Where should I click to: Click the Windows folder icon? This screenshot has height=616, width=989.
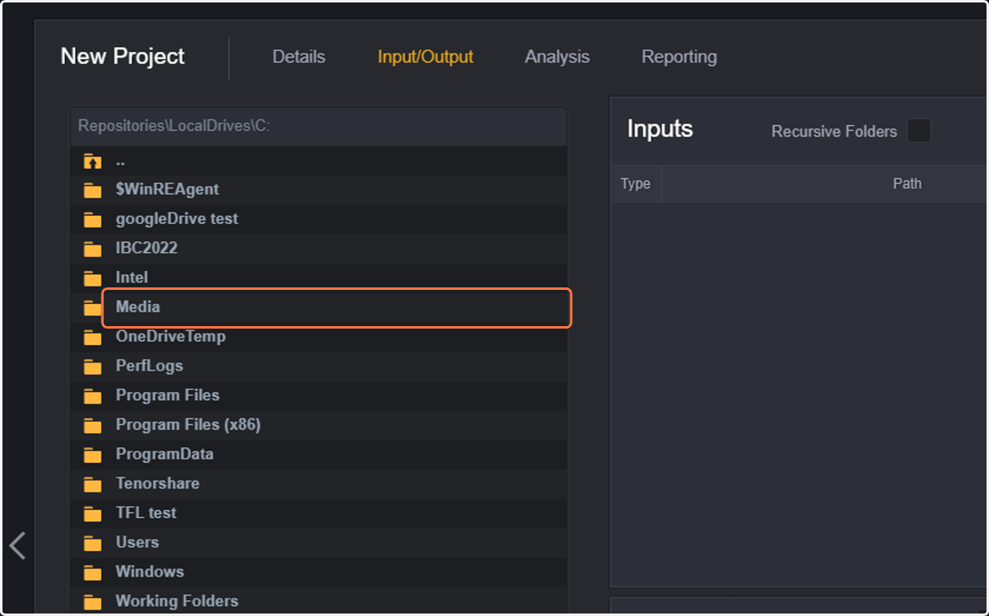(x=92, y=572)
